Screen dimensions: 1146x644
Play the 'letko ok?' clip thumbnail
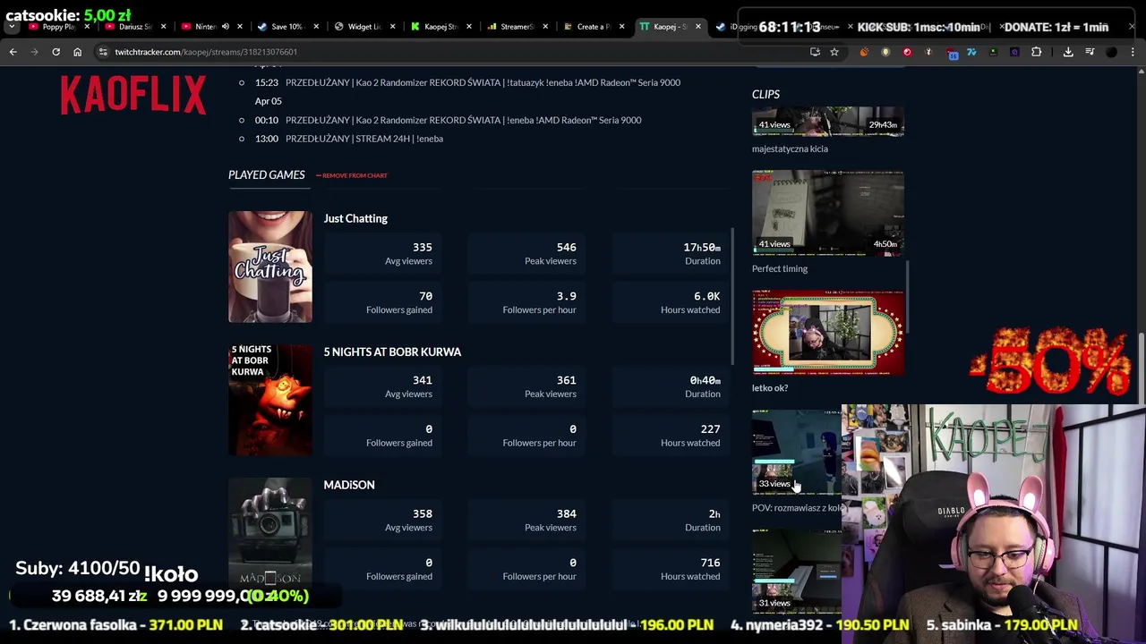click(828, 333)
